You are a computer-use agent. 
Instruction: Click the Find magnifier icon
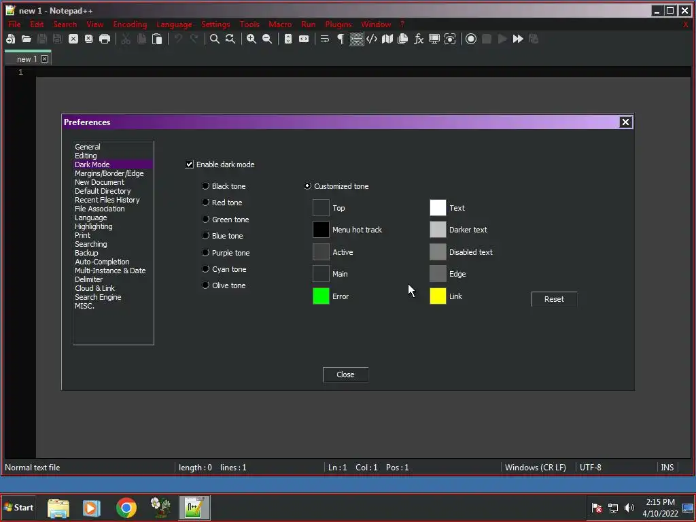[215, 39]
